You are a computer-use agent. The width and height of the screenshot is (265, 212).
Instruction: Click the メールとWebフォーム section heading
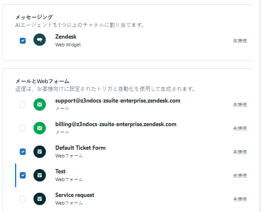pyautogui.click(x=42, y=81)
